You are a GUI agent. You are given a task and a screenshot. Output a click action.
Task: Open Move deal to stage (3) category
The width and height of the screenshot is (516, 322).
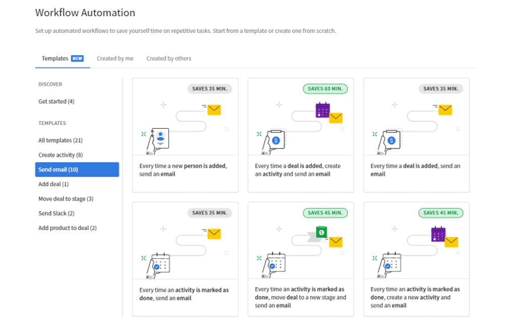[x=66, y=199]
